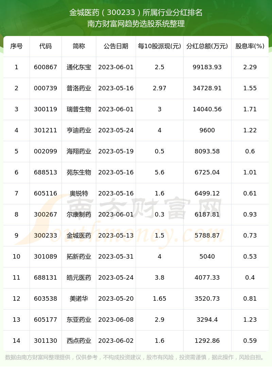The height and width of the screenshot is (374, 272).
Task: Select stock code 000739
Action: click(46, 88)
